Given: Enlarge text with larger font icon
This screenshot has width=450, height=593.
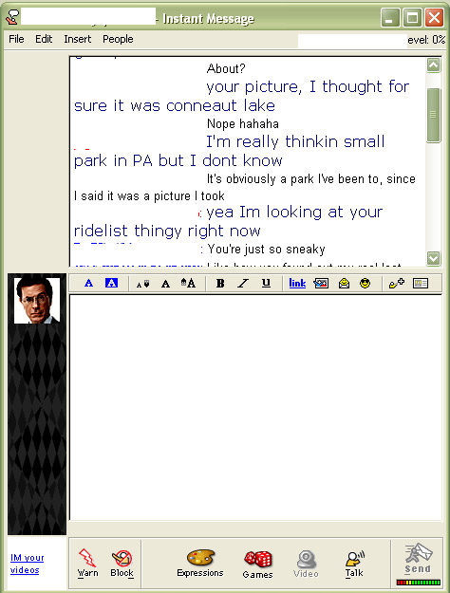Looking at the screenshot, I should coord(188,283).
